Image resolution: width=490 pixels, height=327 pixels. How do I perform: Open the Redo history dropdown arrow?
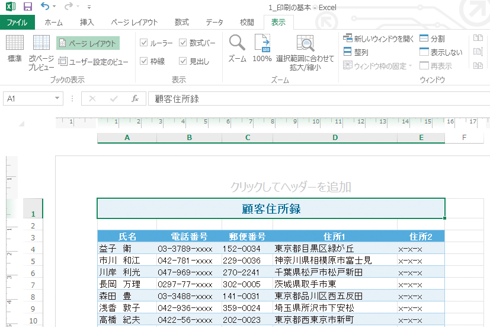(78, 7)
